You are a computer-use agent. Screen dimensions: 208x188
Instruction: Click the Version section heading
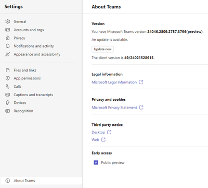(98, 23)
